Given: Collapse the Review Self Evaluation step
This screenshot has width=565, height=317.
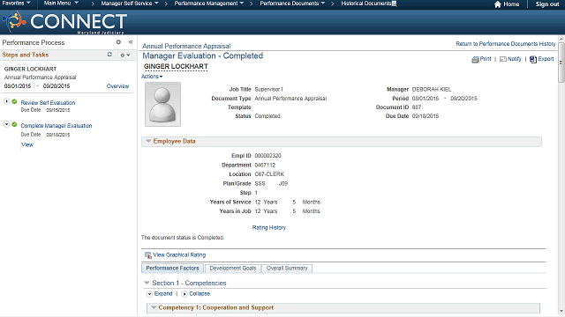Looking at the screenshot, I should click(6, 102).
